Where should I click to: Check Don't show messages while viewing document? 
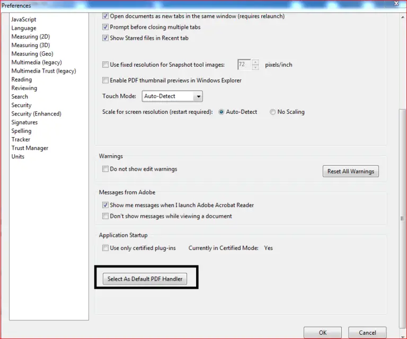105,216
